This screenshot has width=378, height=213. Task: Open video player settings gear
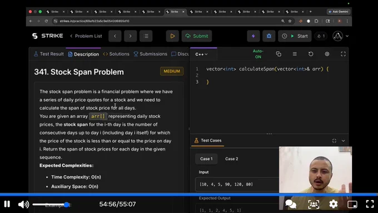(334, 204)
